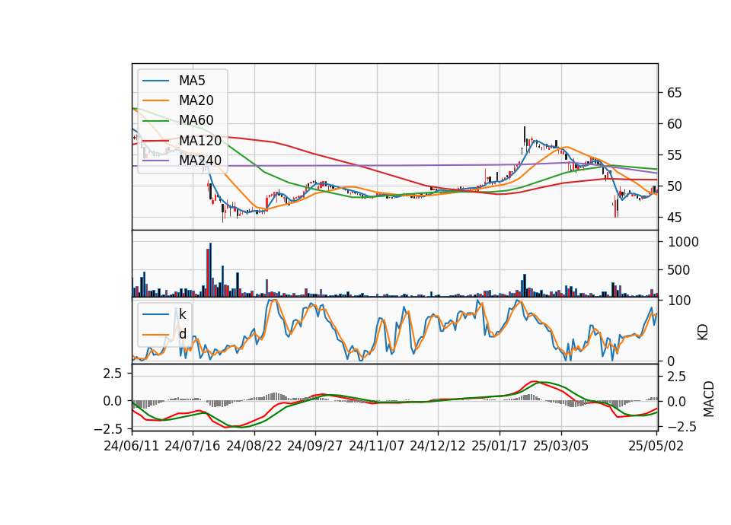The image size is (731, 525).
Task: Click the 24/12/12 date axis label
Action: pos(438,446)
